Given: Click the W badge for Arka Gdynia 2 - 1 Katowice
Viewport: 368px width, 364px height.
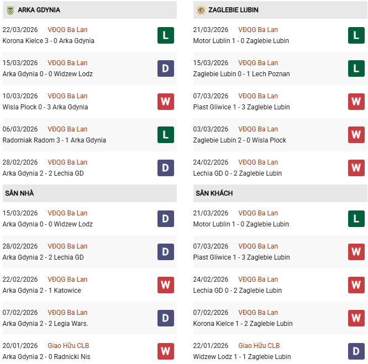Looking at the screenshot, I should point(165,285).
